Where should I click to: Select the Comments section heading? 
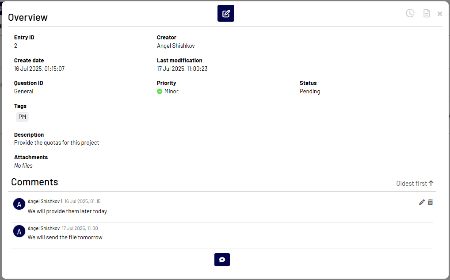point(34,182)
